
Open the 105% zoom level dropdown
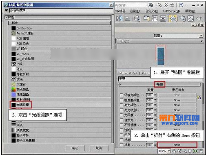[169, 151]
